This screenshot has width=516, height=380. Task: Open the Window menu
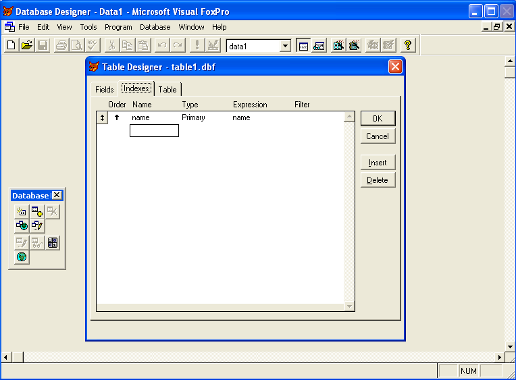point(191,27)
